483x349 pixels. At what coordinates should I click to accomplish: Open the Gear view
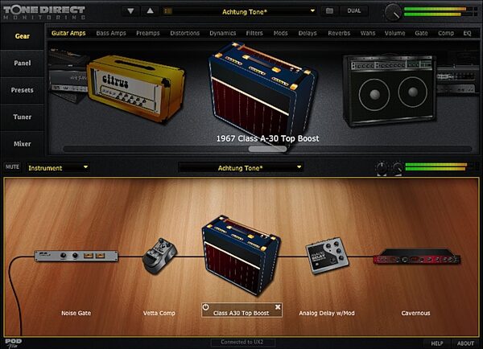(x=23, y=36)
